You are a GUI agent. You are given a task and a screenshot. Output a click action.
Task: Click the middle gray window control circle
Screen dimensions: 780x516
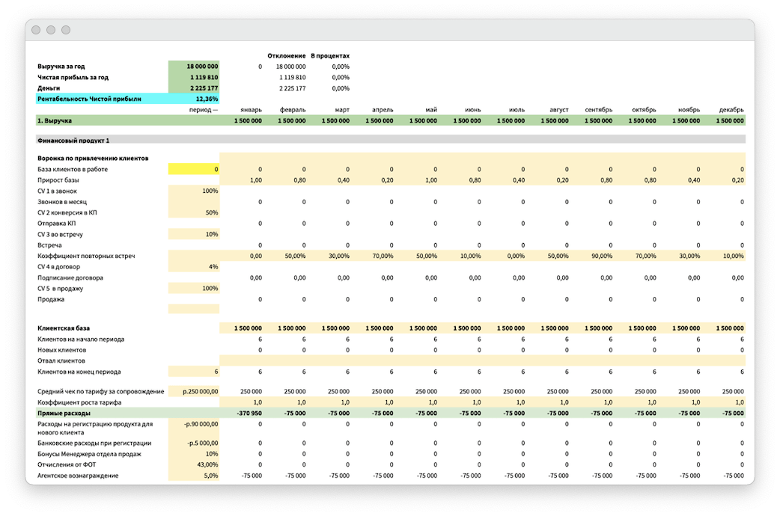pos(51,30)
